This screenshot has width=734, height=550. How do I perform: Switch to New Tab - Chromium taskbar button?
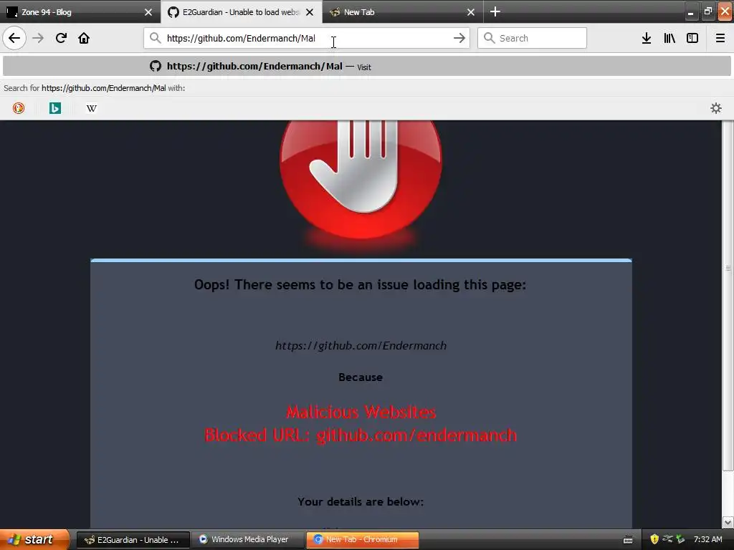(362, 540)
